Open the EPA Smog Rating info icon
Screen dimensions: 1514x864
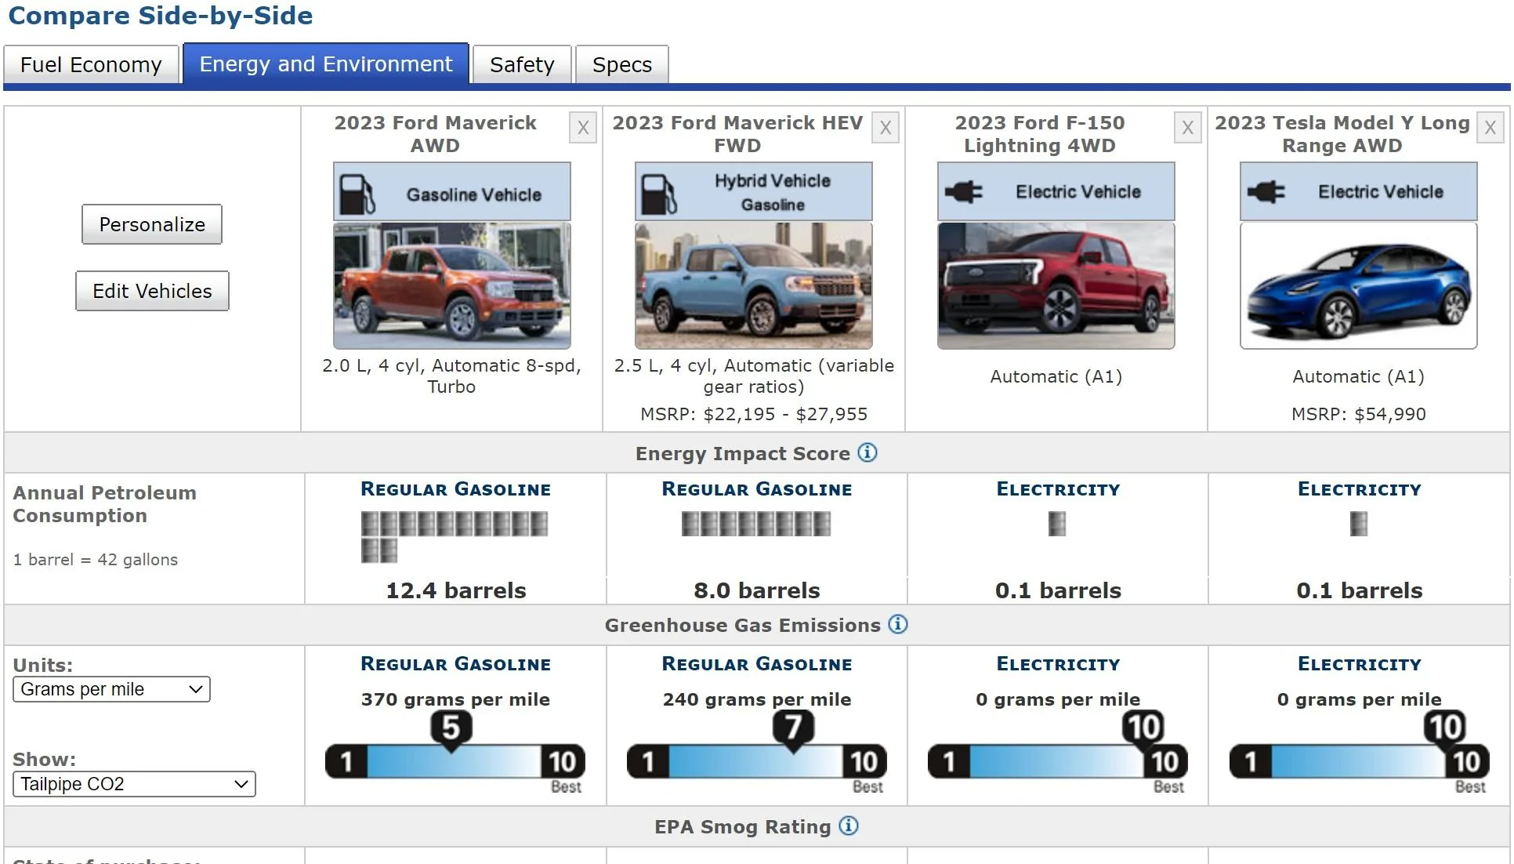(x=849, y=826)
